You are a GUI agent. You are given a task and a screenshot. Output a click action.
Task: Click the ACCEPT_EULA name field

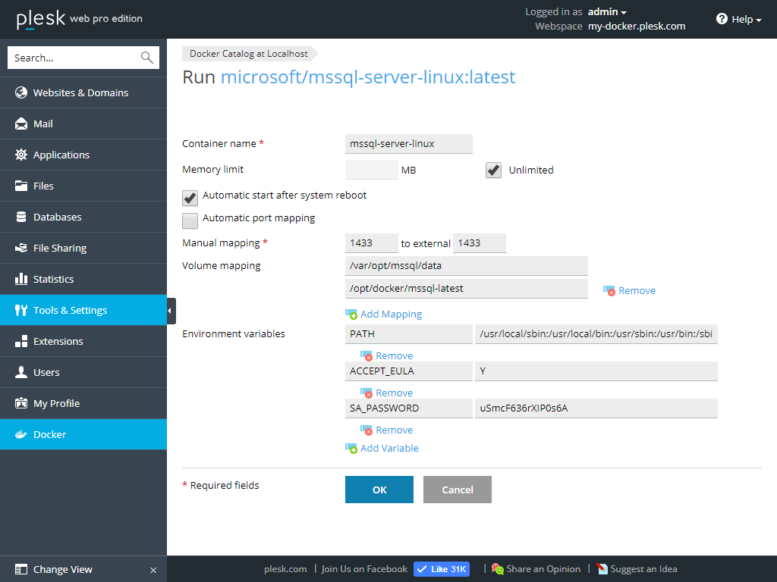pyautogui.click(x=409, y=371)
